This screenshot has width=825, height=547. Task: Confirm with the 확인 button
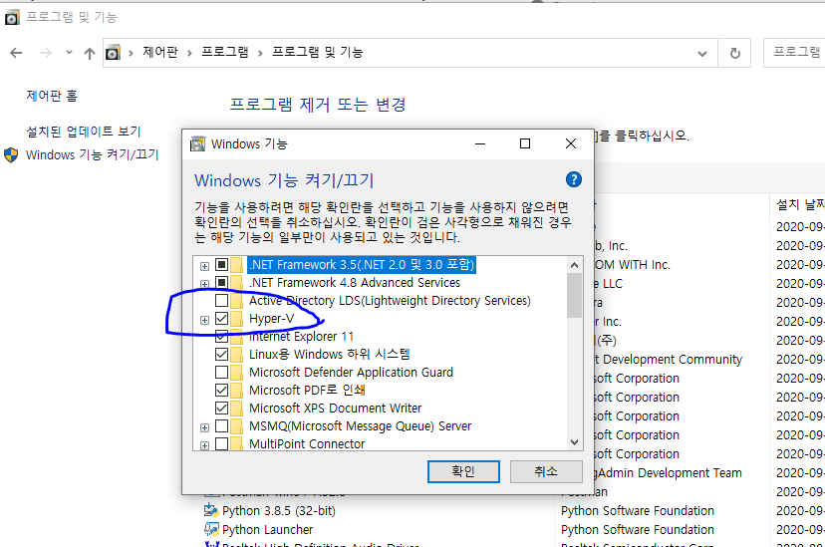(463, 471)
